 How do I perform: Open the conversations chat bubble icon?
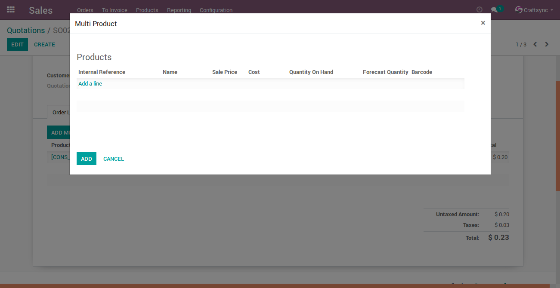pyautogui.click(x=494, y=10)
